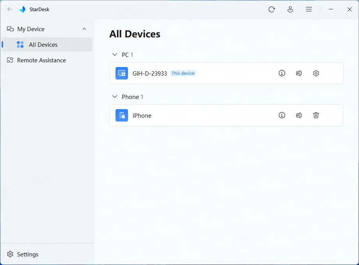The width and height of the screenshot is (359, 265).
Task: Select My Device in sidebar
Action: point(47,29)
